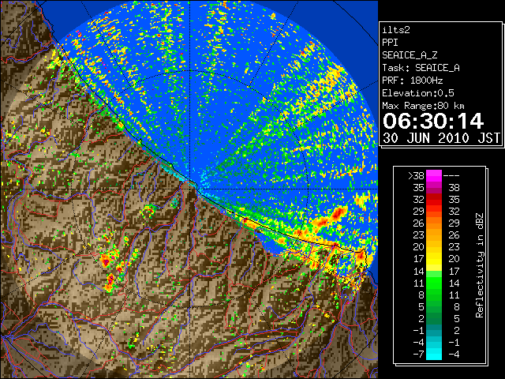Click the '-7' legend label
The width and height of the screenshot is (505, 379).
point(418,355)
